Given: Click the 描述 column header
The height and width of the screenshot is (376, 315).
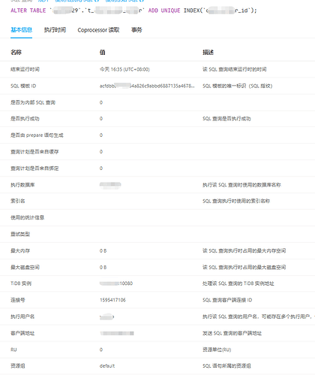Looking at the screenshot, I should click(208, 52).
